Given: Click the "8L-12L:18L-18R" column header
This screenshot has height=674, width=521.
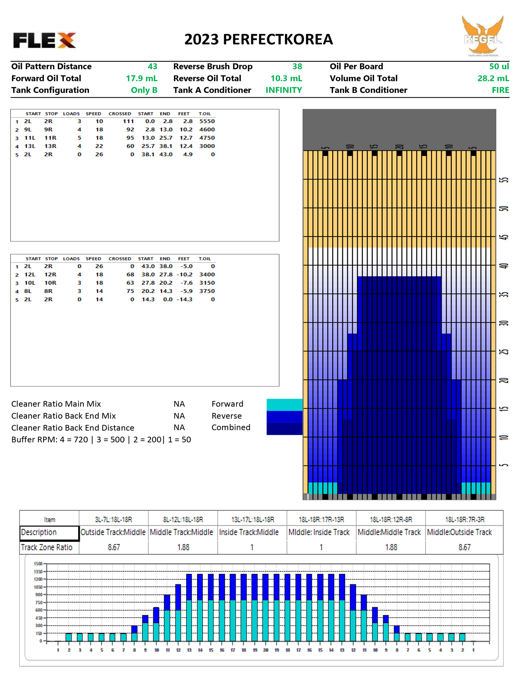Looking at the screenshot, I should point(183,519).
